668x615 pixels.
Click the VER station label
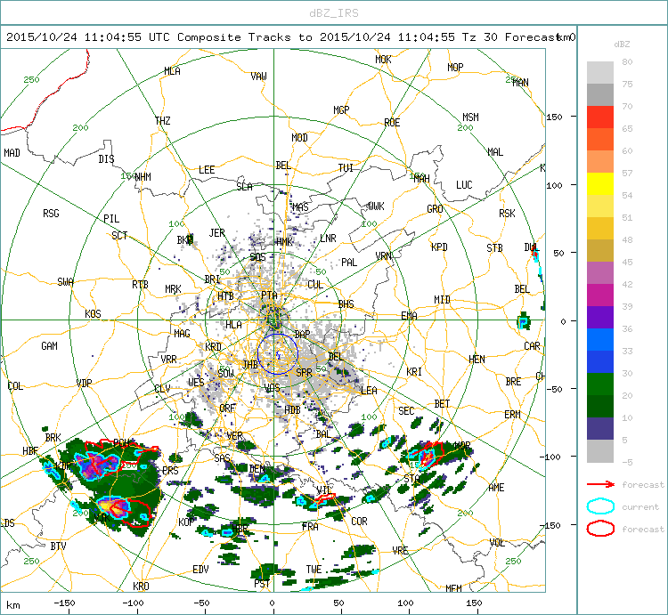[x=234, y=436]
